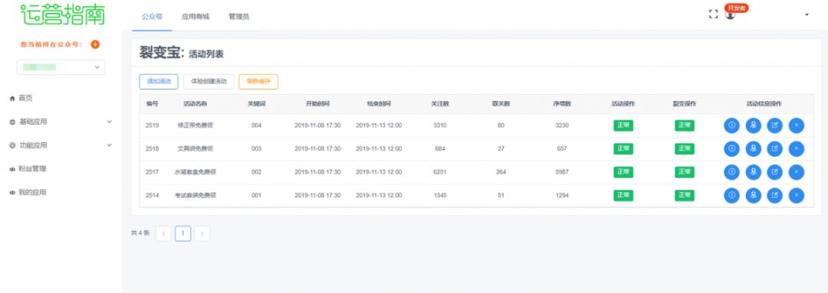Toggle the fullscreen icon in top bar

click(714, 15)
